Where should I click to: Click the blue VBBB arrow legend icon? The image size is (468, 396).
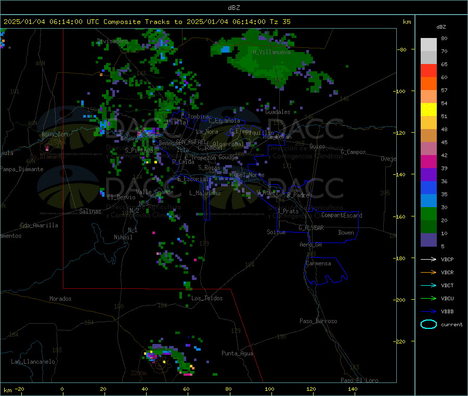point(428,312)
